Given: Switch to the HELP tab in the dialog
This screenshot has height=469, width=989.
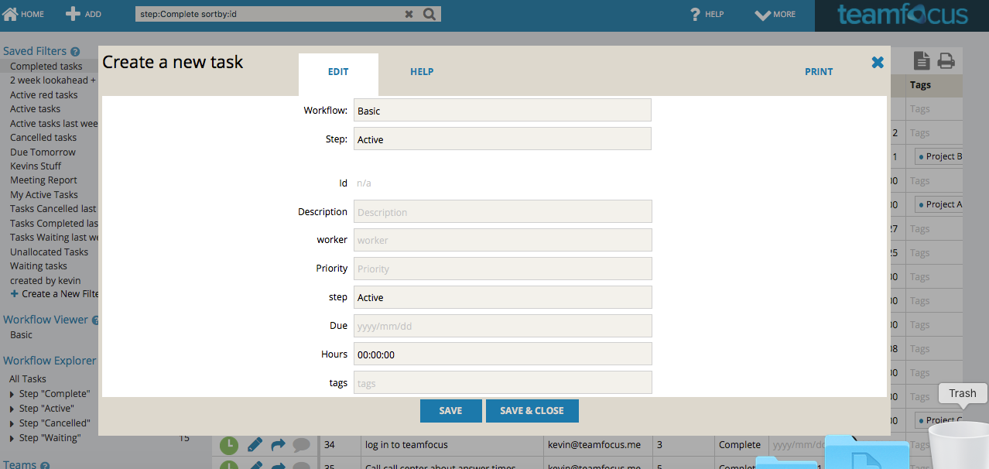Looking at the screenshot, I should tap(422, 71).
